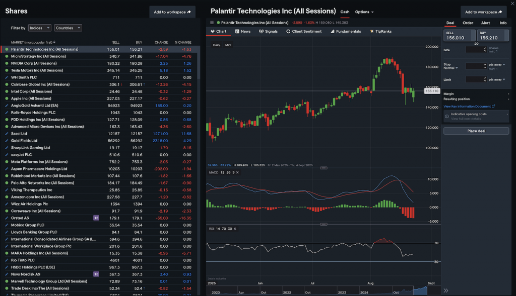Open the Key Information Document link

coord(467,106)
